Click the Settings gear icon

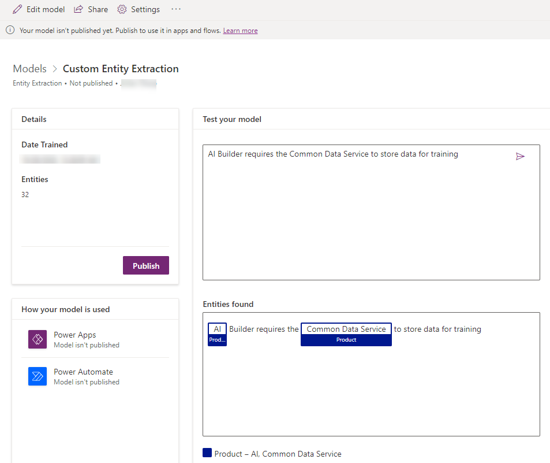click(122, 9)
